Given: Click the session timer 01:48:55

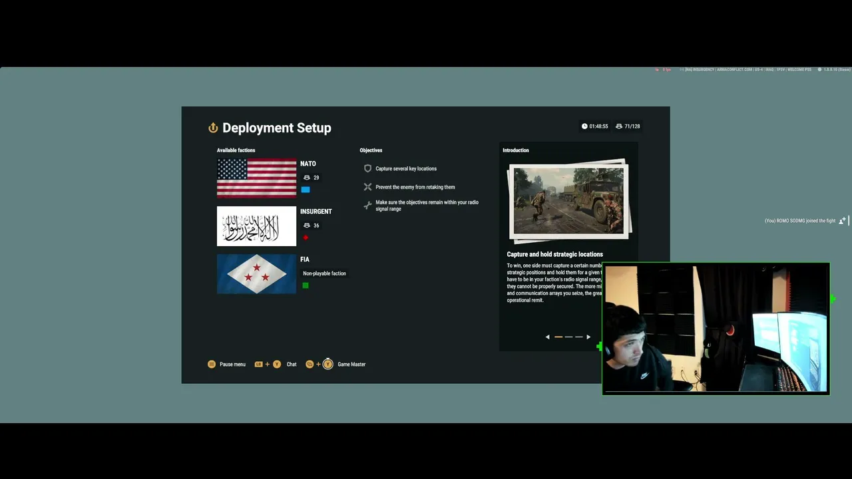Looking at the screenshot, I should tap(598, 126).
